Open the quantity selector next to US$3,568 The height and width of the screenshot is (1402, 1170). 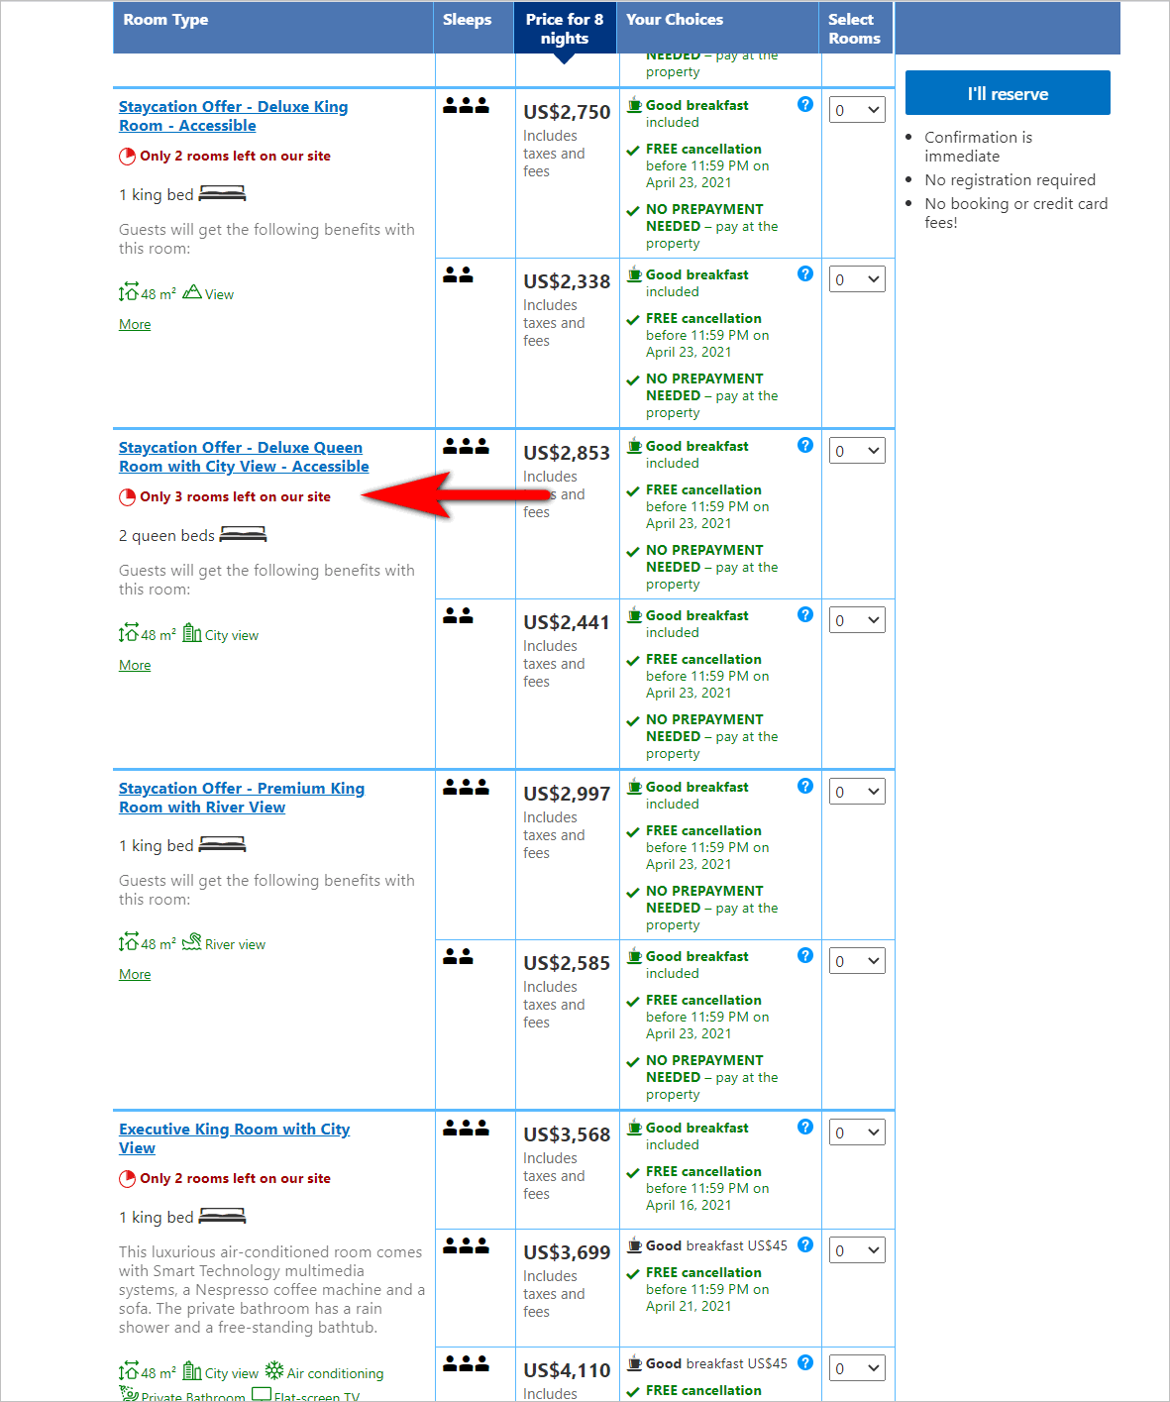tap(856, 1132)
